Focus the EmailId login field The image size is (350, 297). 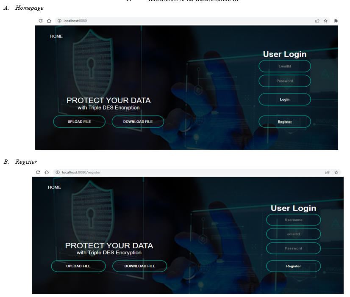coord(285,66)
